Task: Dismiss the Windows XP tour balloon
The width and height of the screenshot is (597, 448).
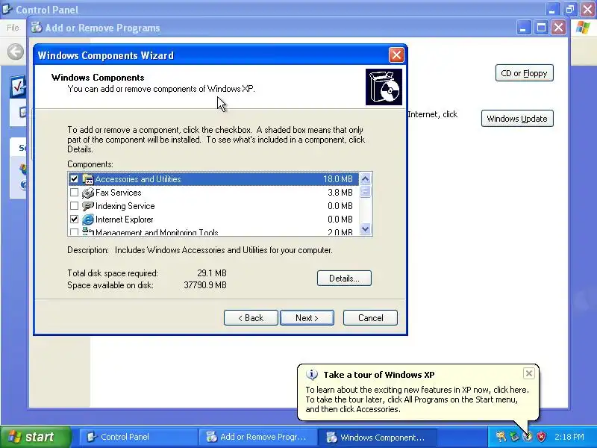Action: (x=529, y=373)
